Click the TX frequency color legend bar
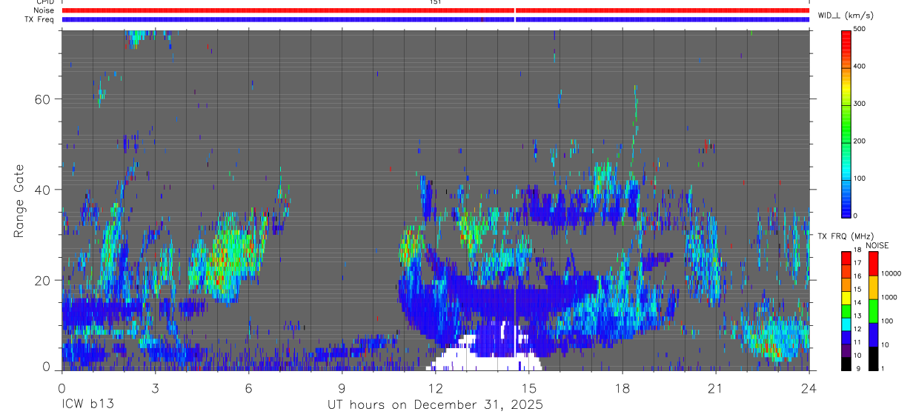 tap(846, 310)
